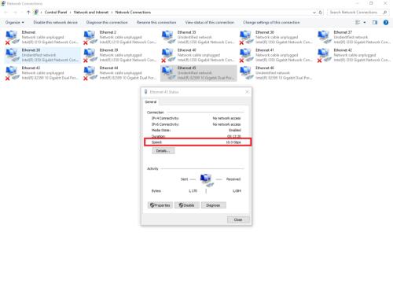
Task: Click the change view layout icon
Action: pos(358,23)
